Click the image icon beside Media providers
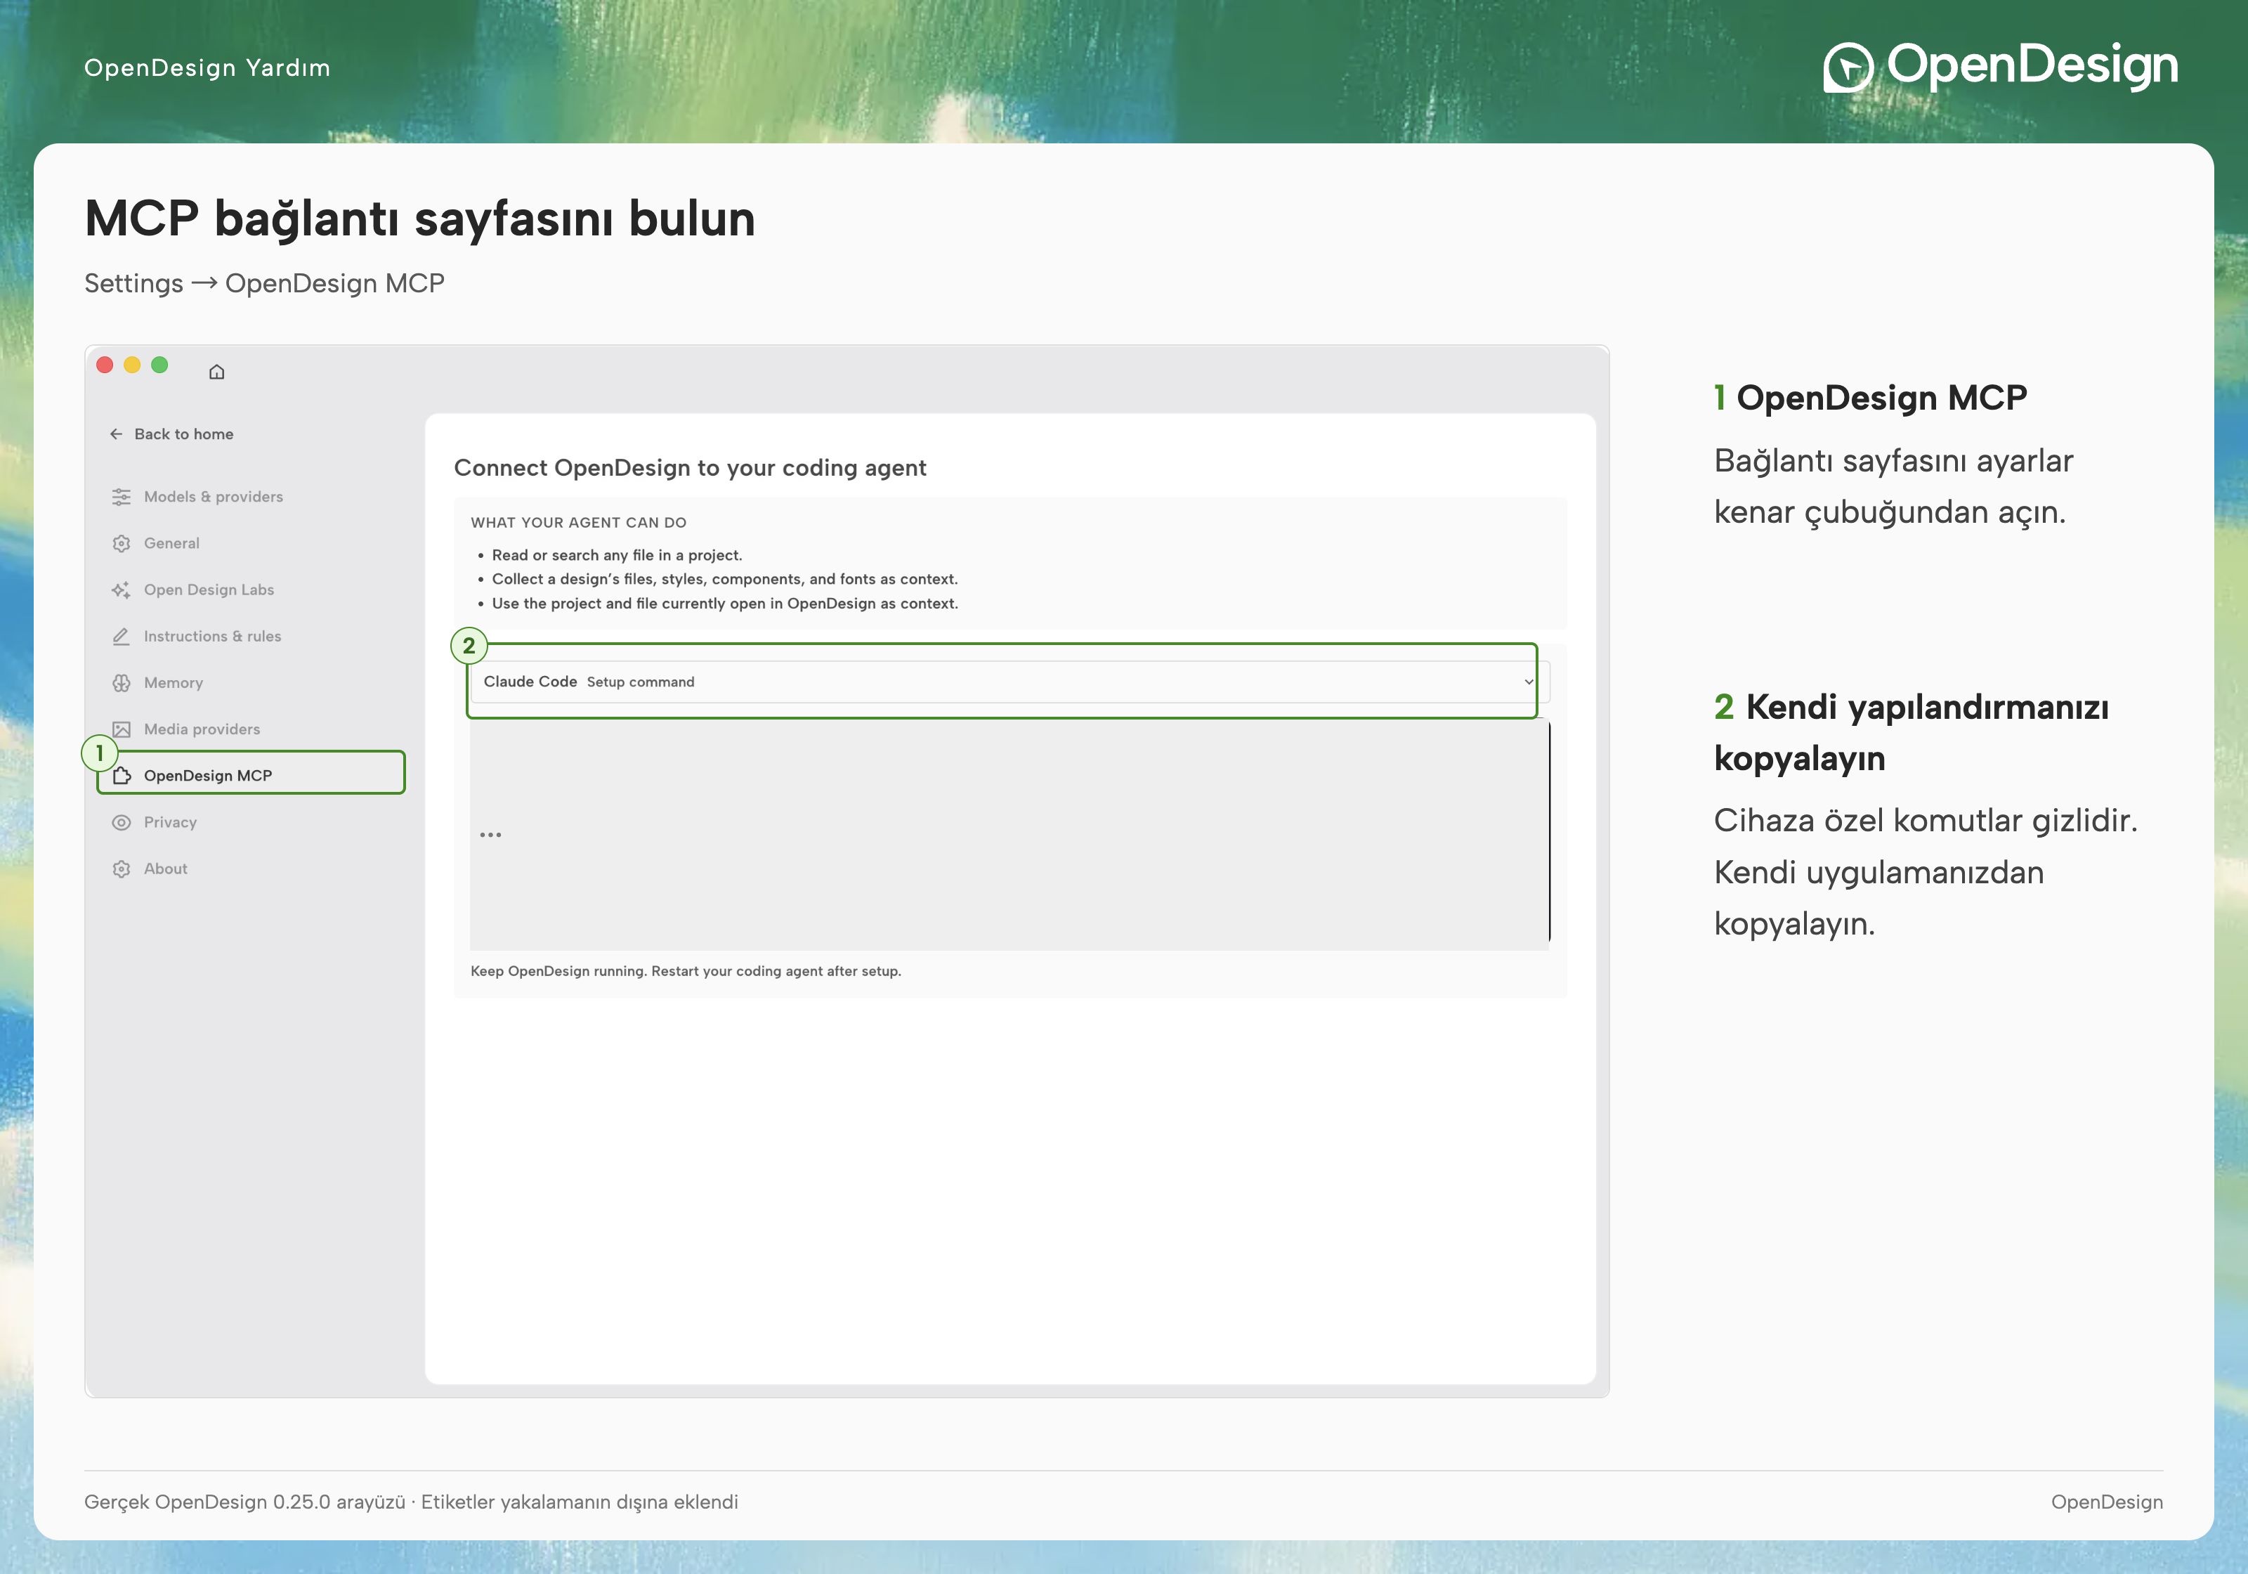Viewport: 2248px width, 1574px height. point(122,729)
